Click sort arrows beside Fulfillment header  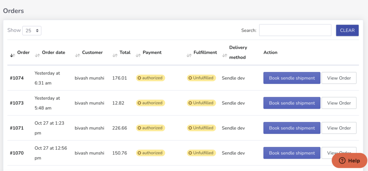click(x=189, y=55)
